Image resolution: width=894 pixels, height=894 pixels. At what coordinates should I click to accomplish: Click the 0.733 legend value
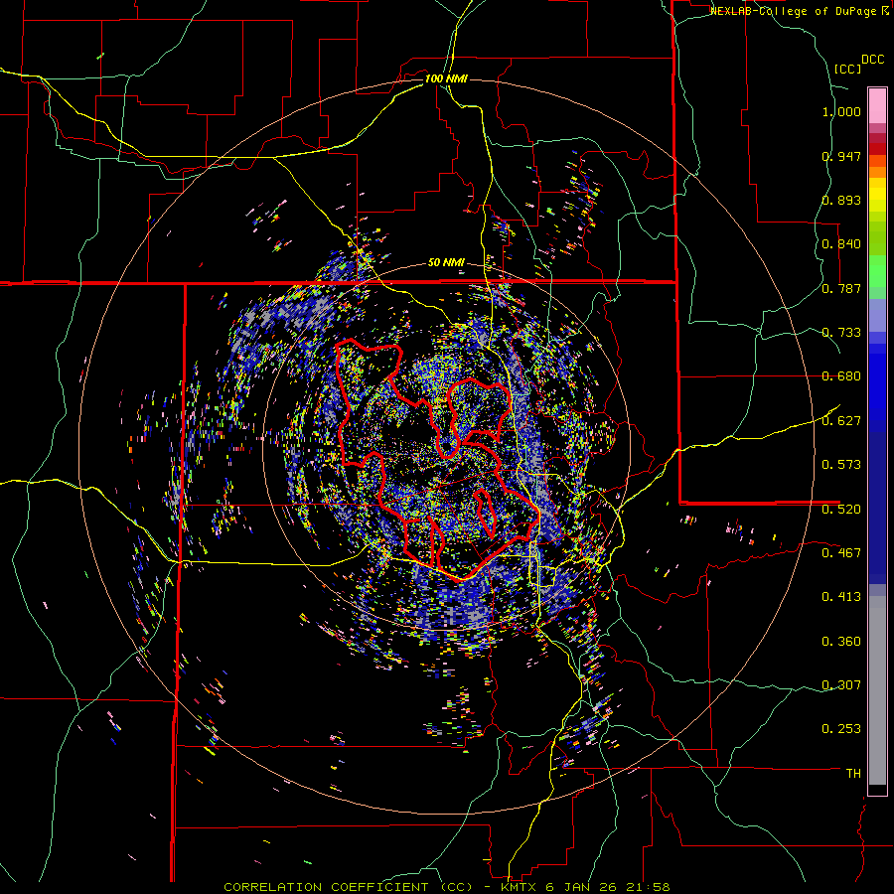[x=841, y=333]
